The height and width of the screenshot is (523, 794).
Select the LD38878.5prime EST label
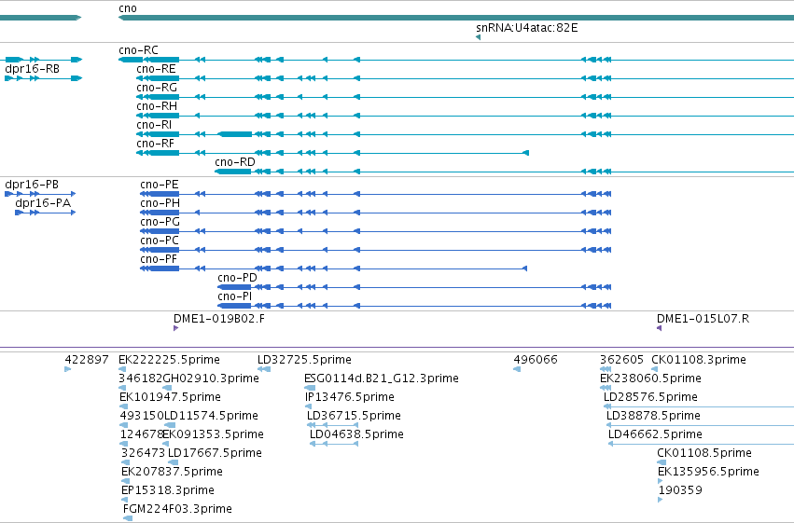(653, 416)
